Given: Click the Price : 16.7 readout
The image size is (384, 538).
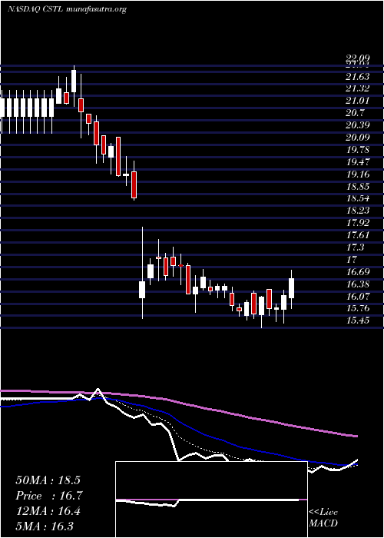Looking at the screenshot, I should (49, 496).
